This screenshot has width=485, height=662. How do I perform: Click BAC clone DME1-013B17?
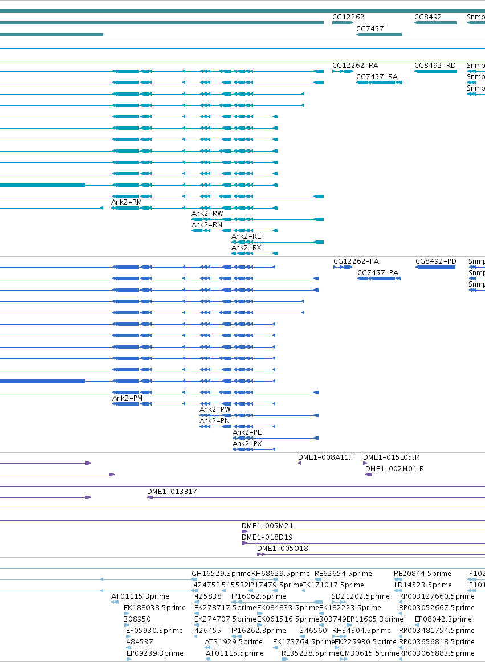pos(172,492)
